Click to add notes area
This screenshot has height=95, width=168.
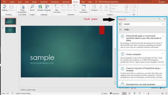[28, 90]
